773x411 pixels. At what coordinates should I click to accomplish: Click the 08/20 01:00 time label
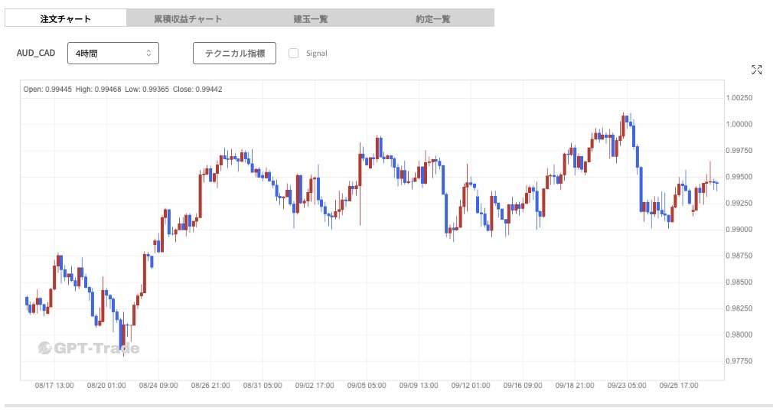pyautogui.click(x=106, y=386)
